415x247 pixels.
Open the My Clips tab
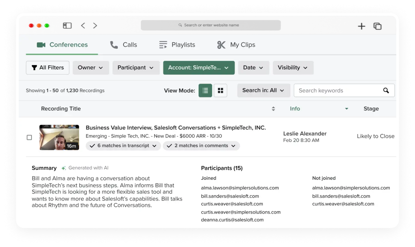coord(236,45)
